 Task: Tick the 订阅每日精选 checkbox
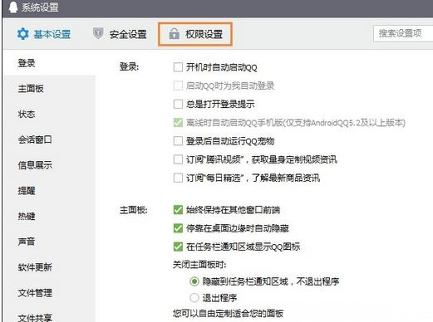pos(178,178)
